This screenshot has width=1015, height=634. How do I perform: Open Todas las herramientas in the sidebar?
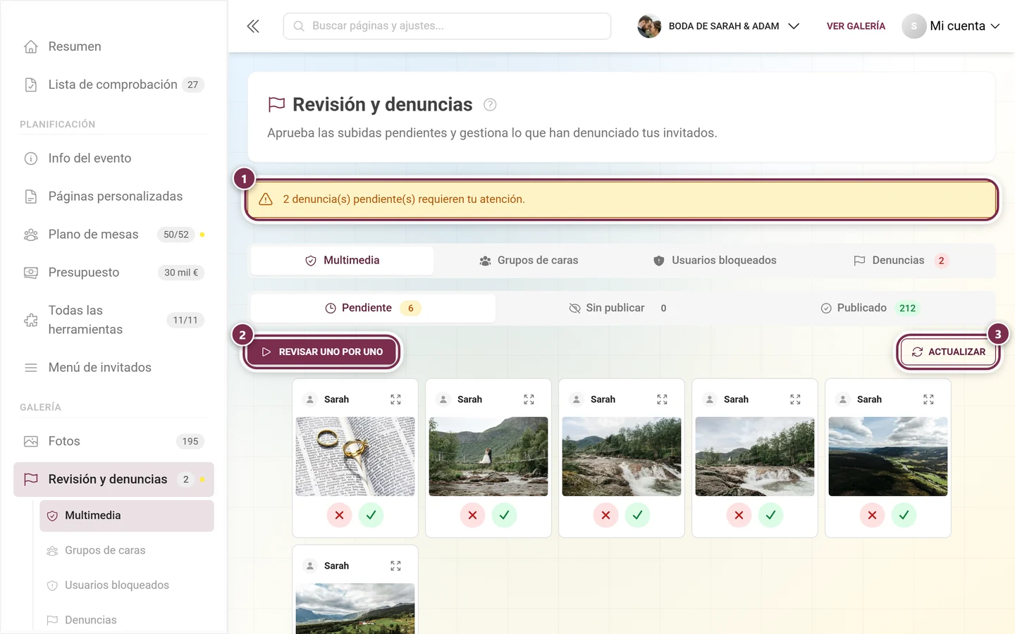click(x=113, y=320)
